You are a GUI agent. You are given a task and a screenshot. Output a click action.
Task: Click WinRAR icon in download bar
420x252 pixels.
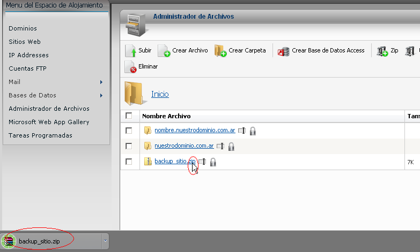click(9, 241)
